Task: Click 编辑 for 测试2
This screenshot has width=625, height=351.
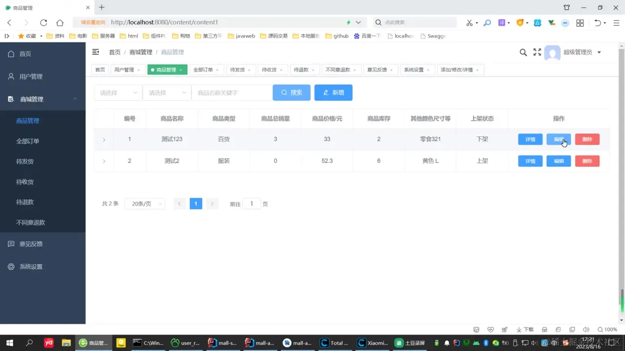Action: (559, 161)
